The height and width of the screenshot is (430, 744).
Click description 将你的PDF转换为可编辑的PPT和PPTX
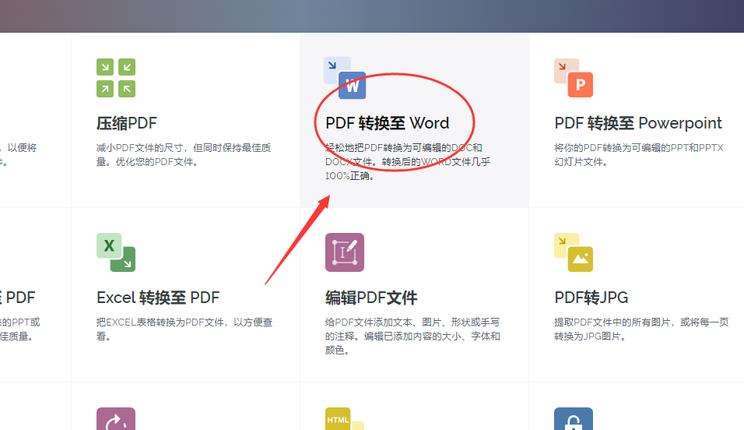click(639, 155)
